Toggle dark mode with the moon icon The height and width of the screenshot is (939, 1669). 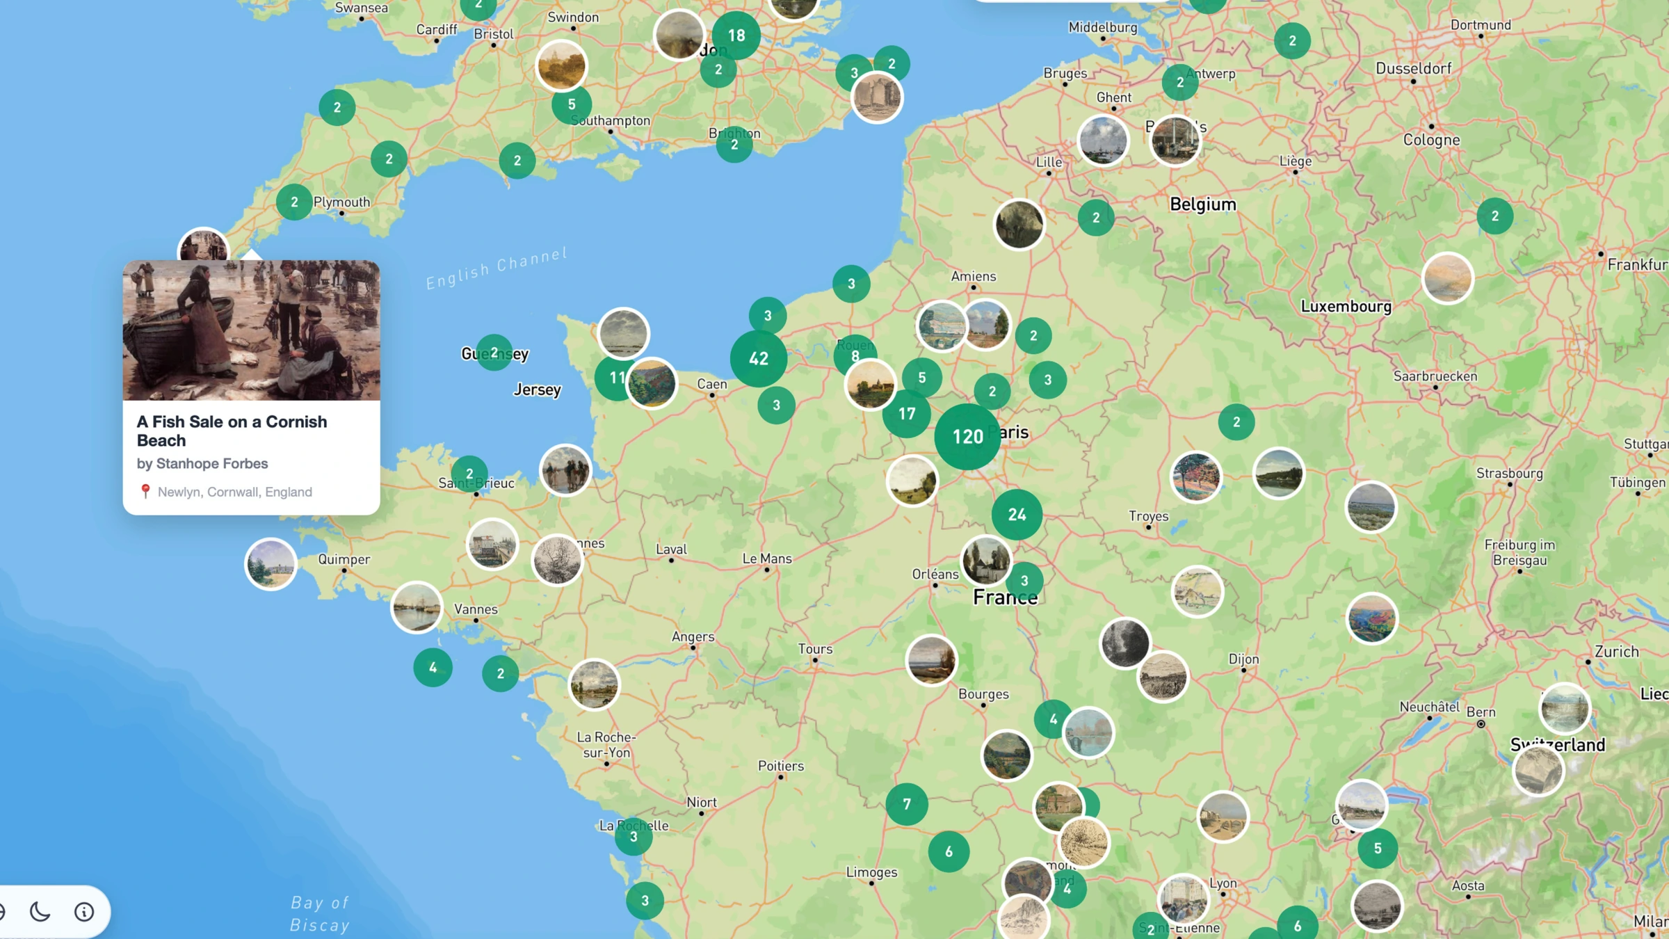[x=40, y=911]
